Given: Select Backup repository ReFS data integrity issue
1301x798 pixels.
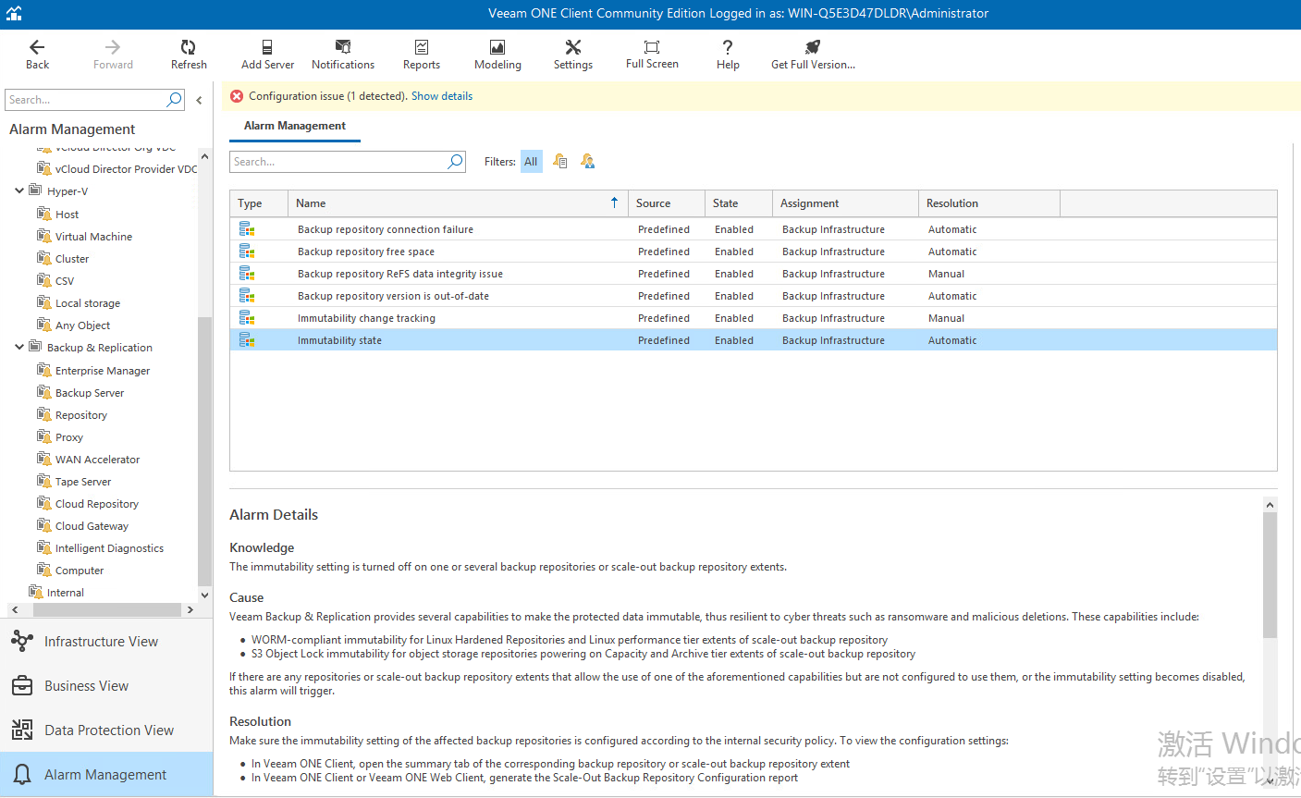Looking at the screenshot, I should click(x=754, y=274).
